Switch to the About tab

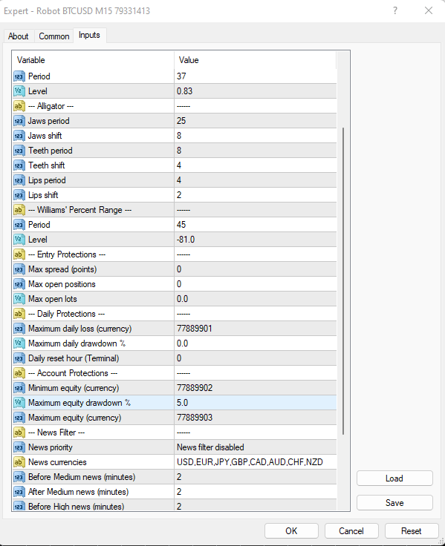click(18, 36)
